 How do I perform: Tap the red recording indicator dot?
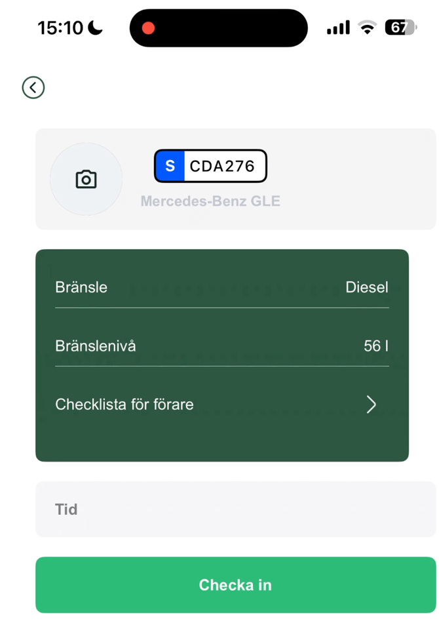point(149,28)
